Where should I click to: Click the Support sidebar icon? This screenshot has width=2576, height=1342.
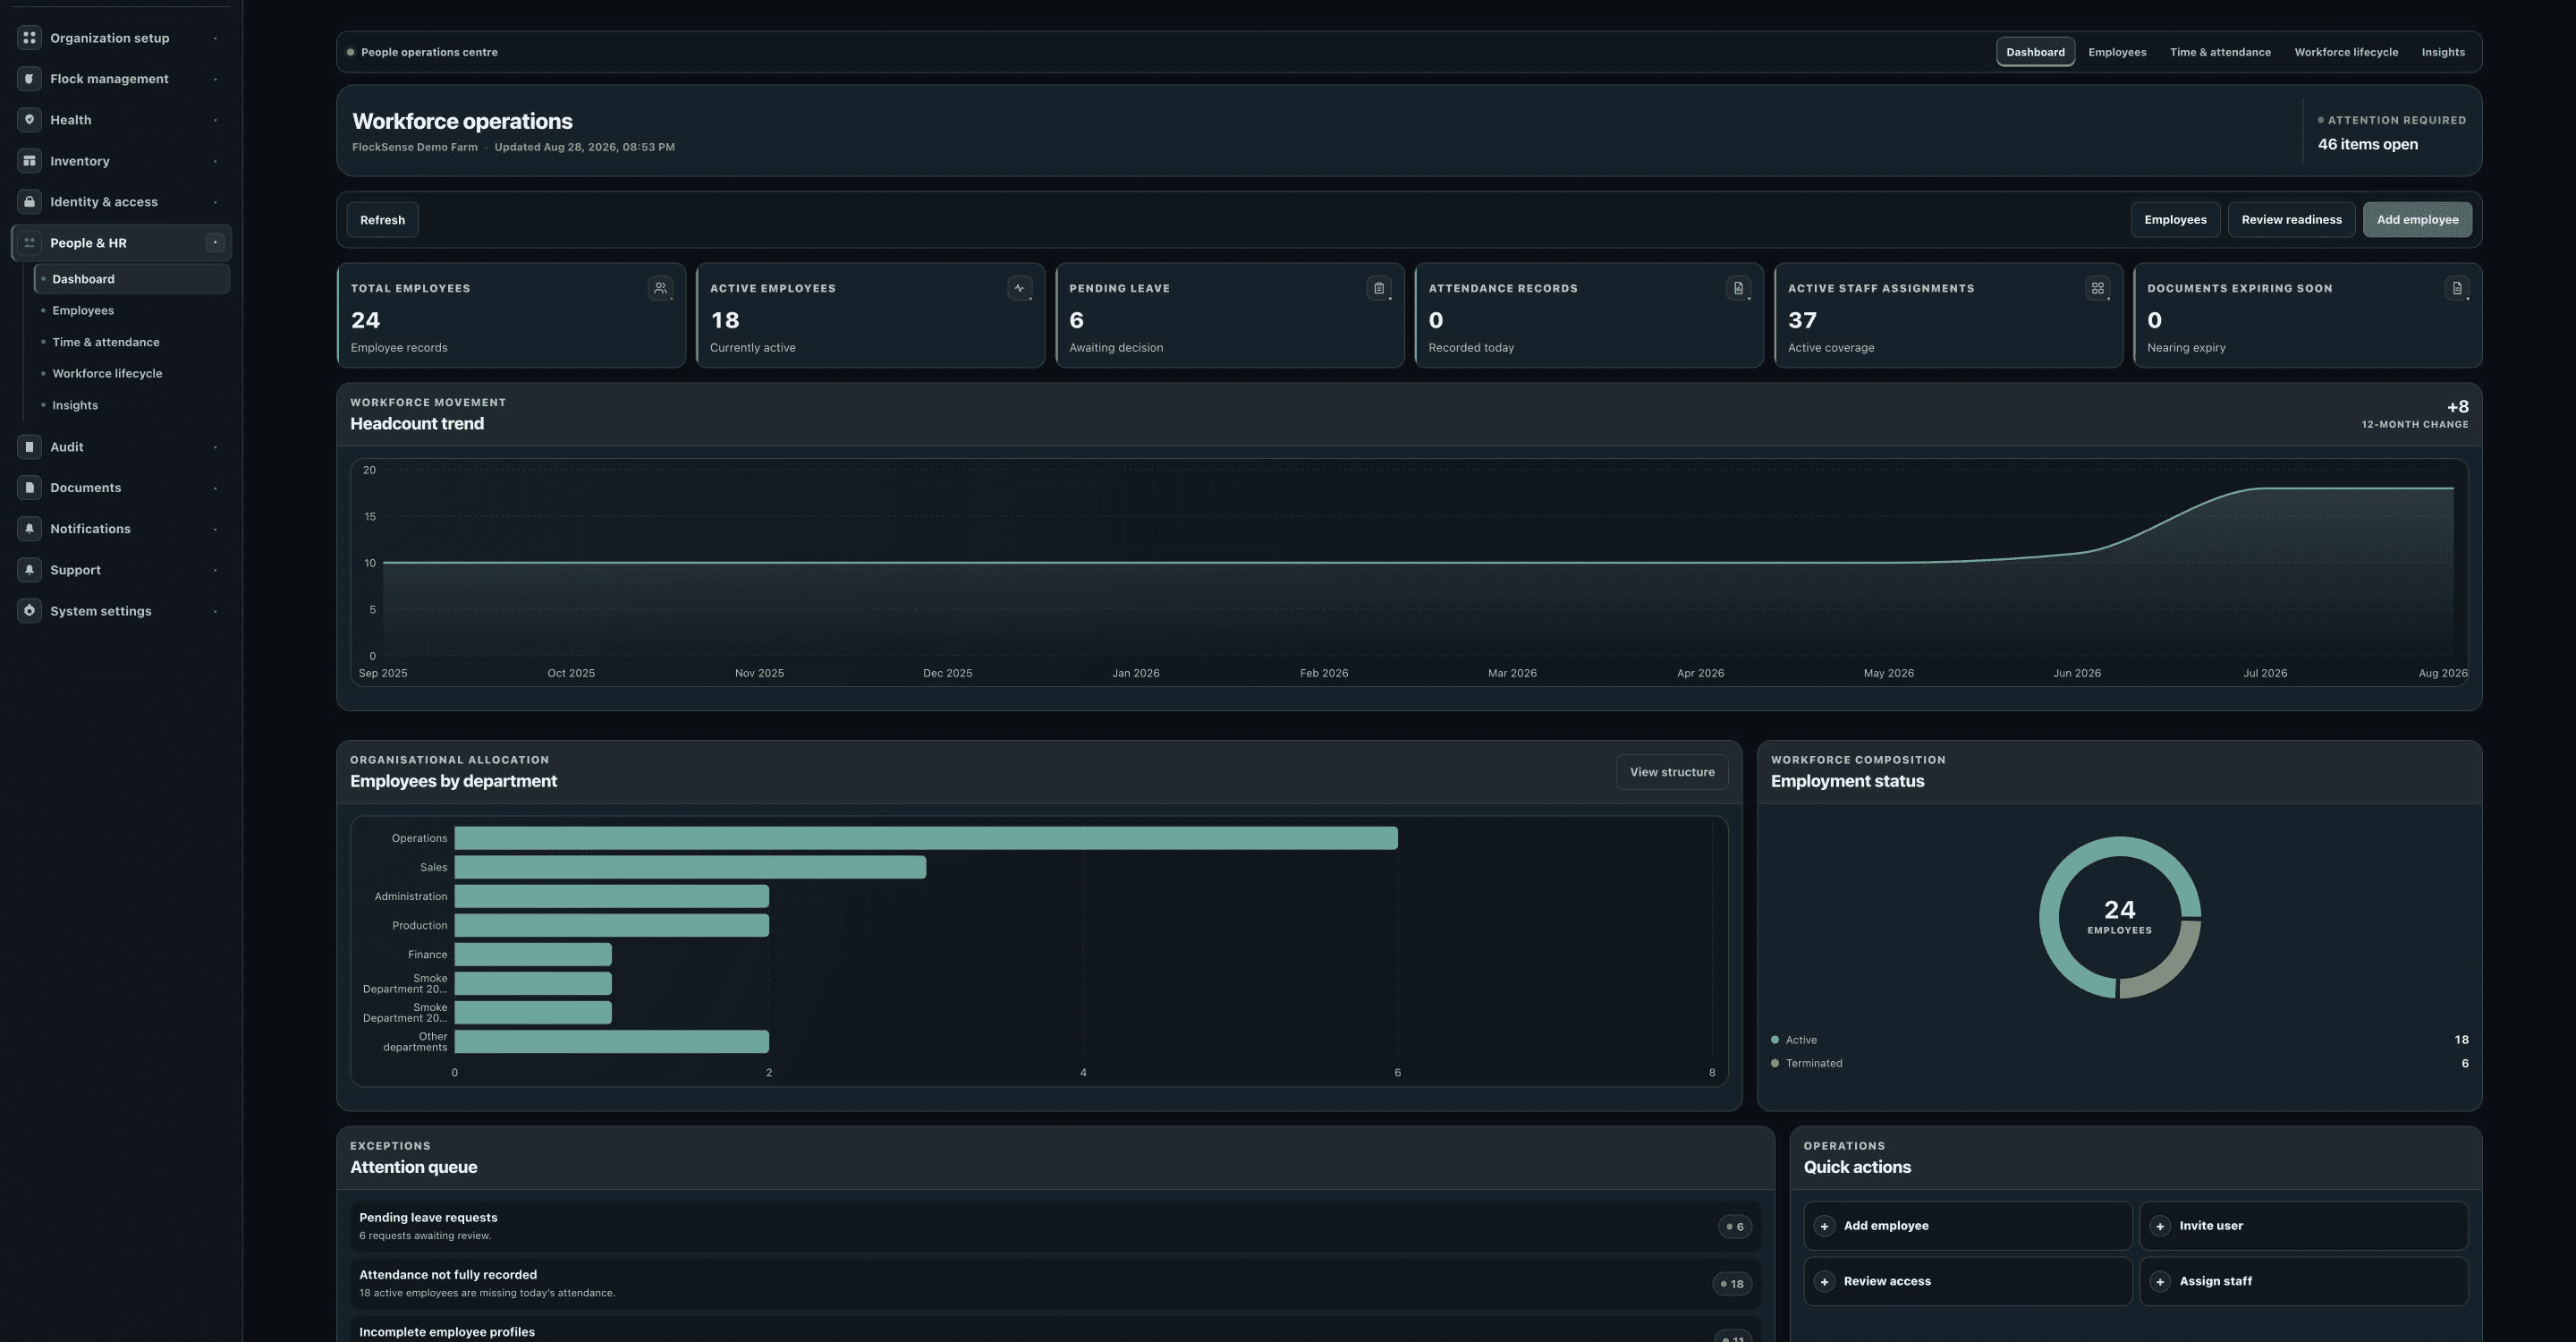[29, 570]
